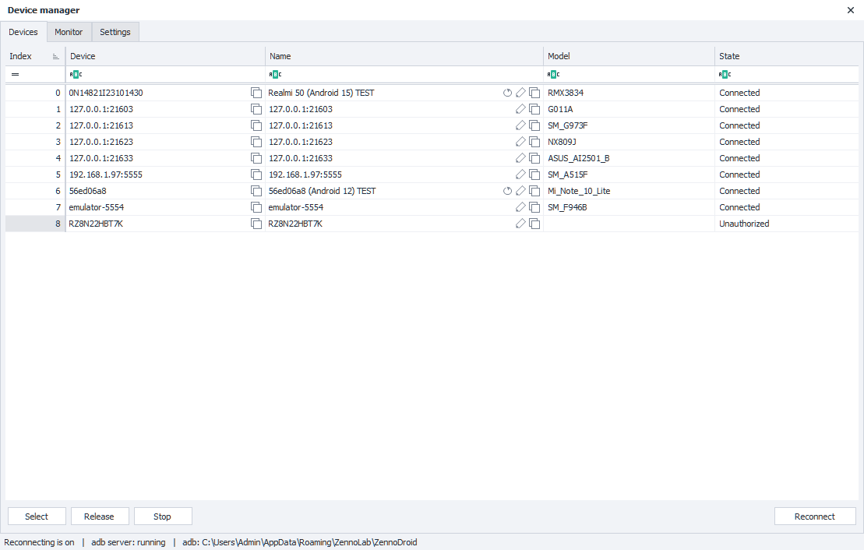864x550 pixels.
Task: Copy name in 127.0.0.1:21623 row
Action: click(534, 142)
